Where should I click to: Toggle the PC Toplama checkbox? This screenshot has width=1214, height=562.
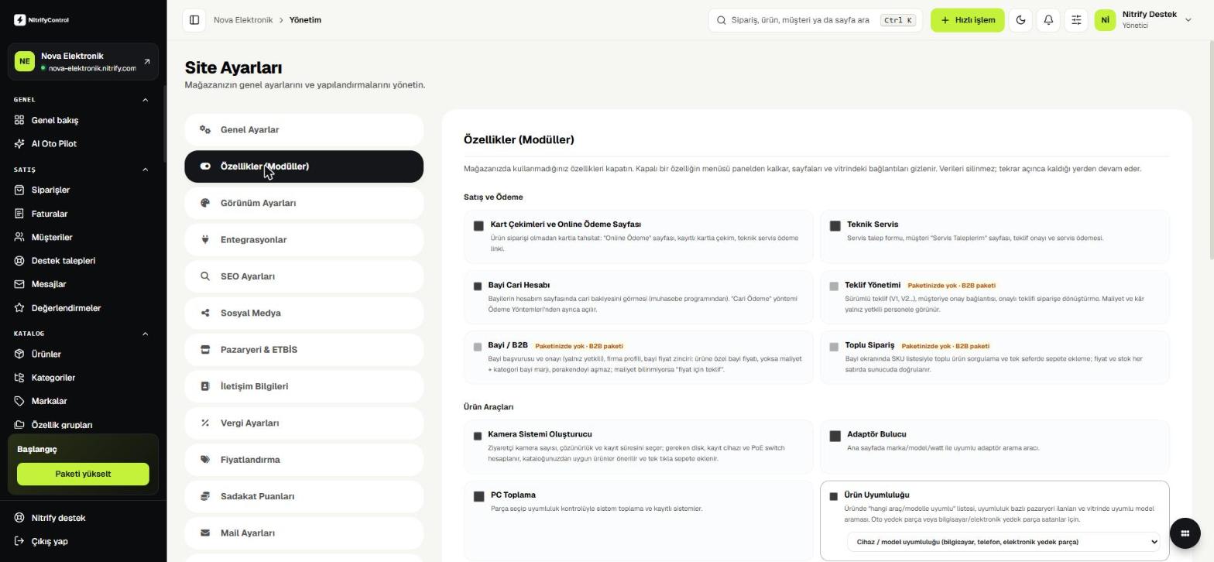click(478, 496)
